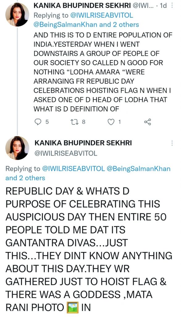The width and height of the screenshot is (181, 317).
Task: Like the first tweet with heart icon
Action: pyautogui.click(x=111, y=122)
